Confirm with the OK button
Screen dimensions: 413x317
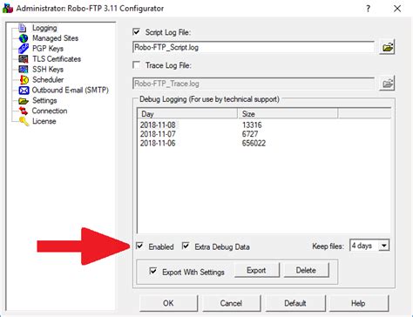(x=168, y=303)
